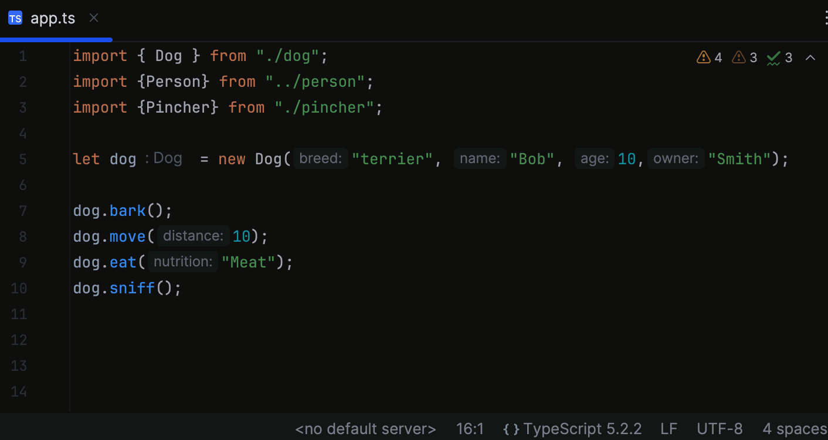This screenshot has height=440, width=828.
Task: Open the 16:1 caret position navigator
Action: 470,429
